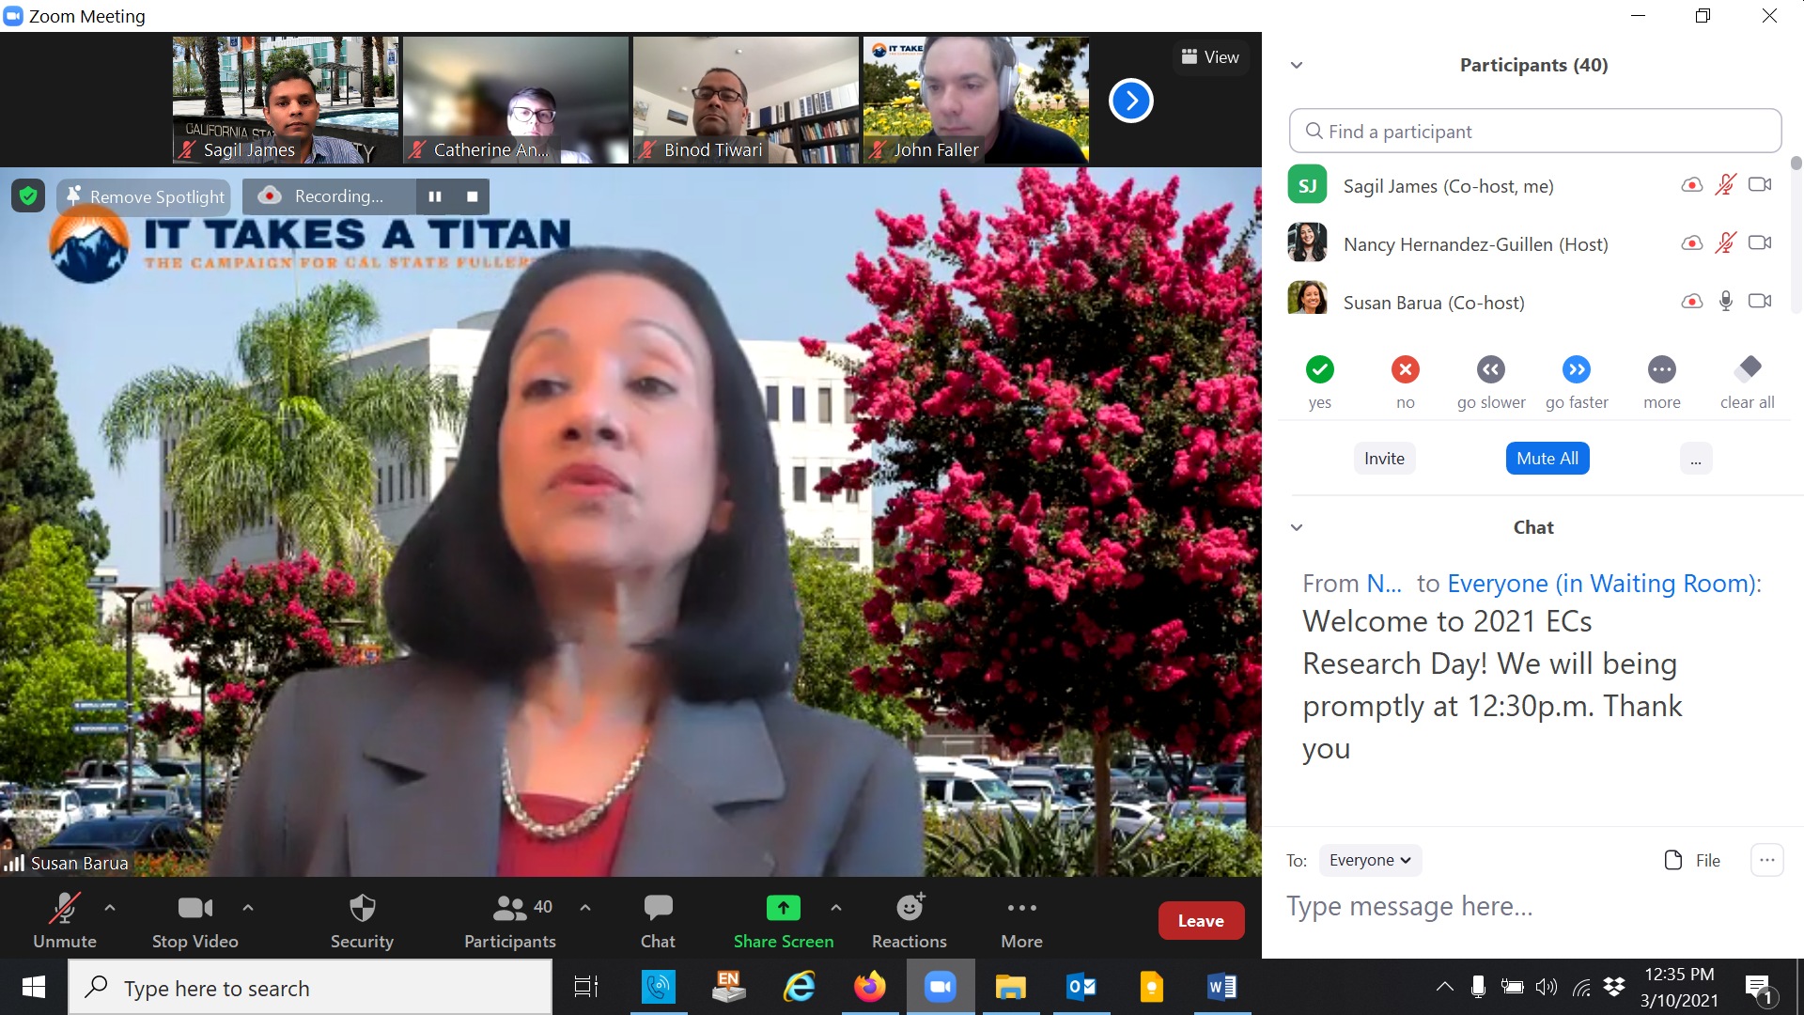Click recording indicator for Sagil James
1804x1015 pixels.
point(1692,185)
